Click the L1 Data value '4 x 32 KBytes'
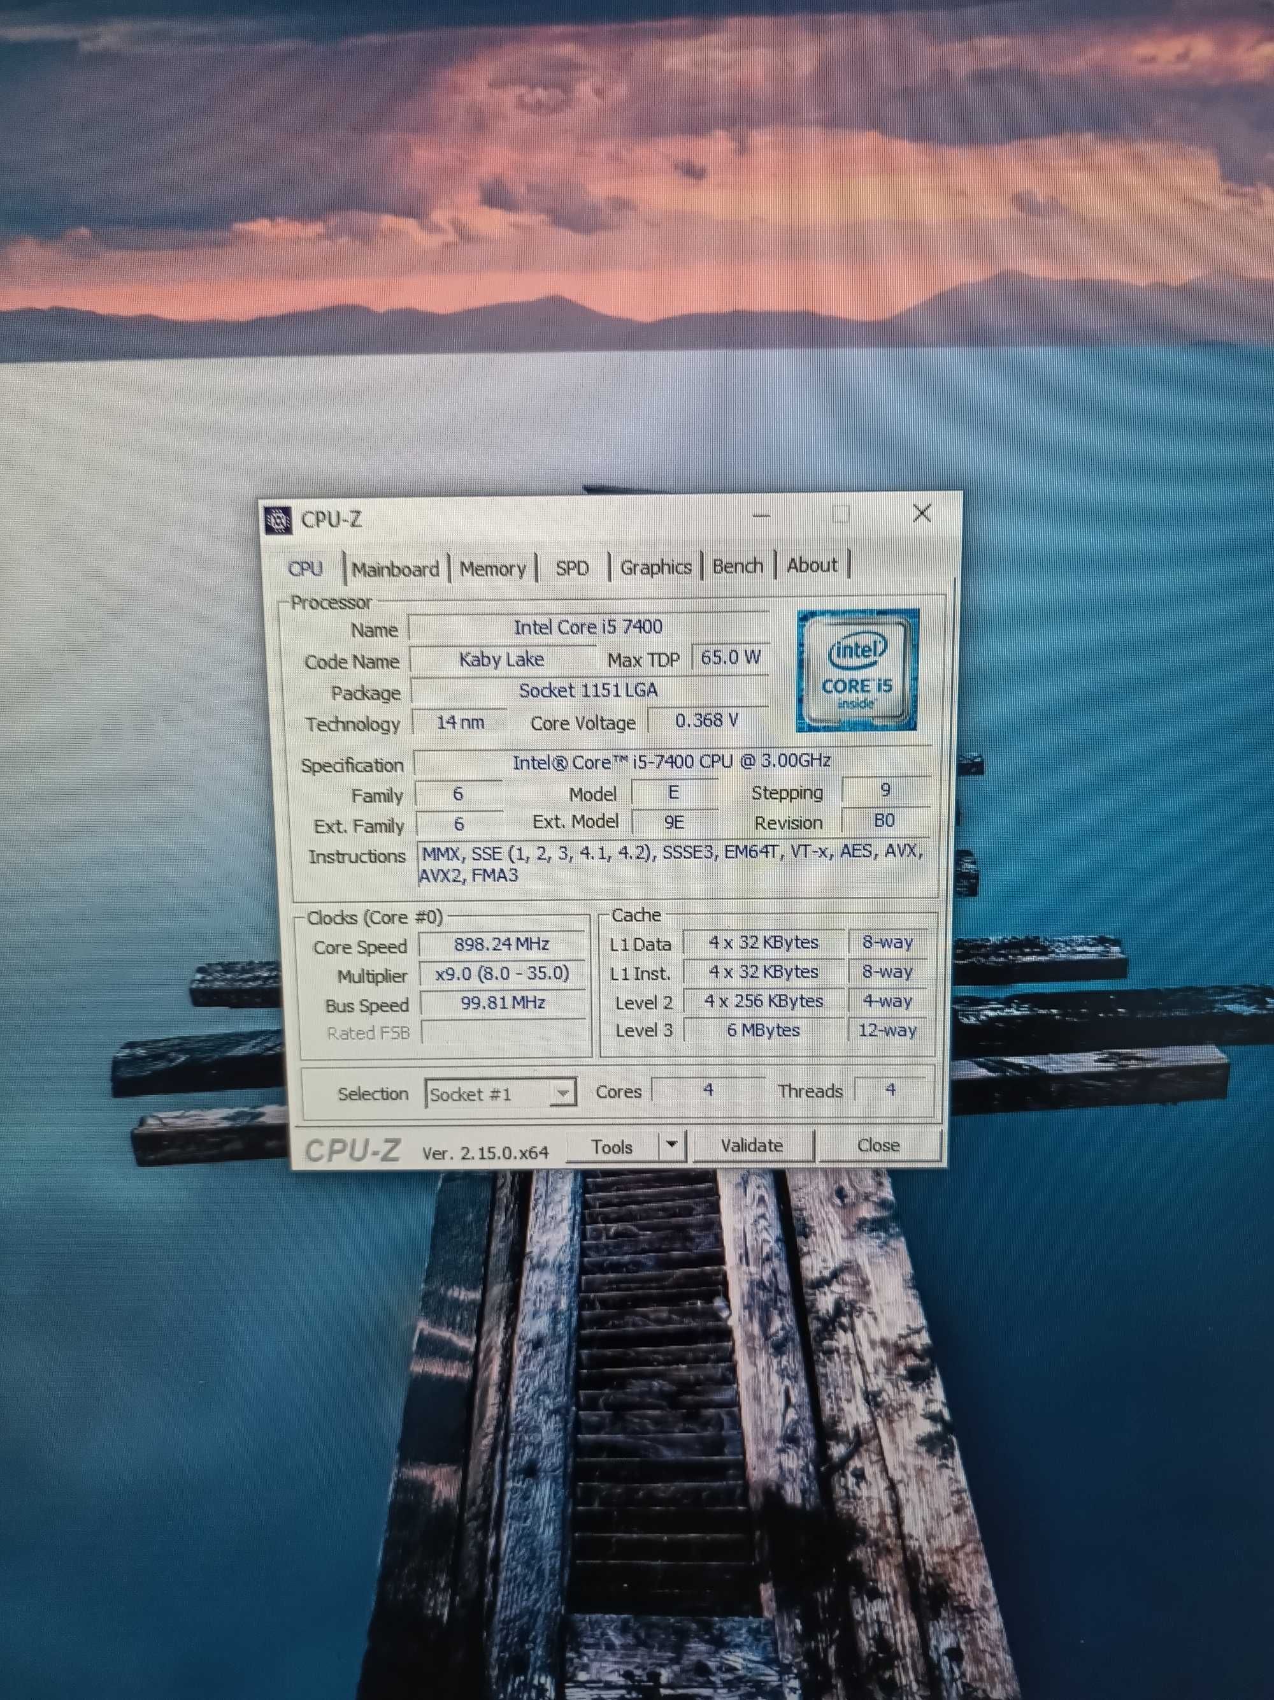 tap(763, 942)
